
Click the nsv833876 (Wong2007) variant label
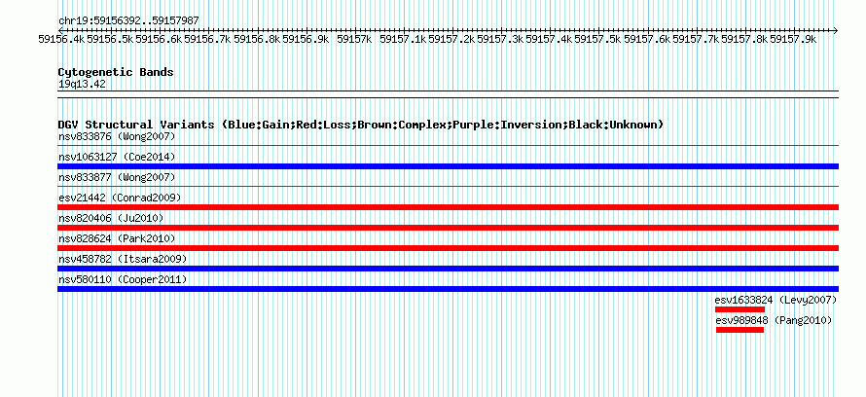coord(117,136)
